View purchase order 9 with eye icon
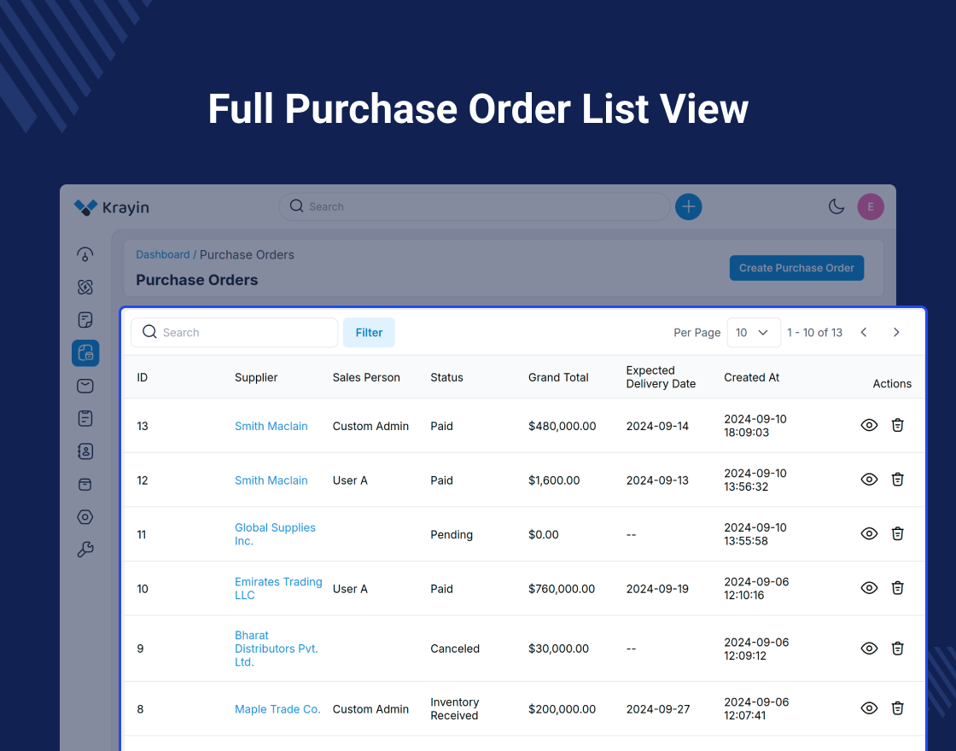This screenshot has height=751, width=956. pyautogui.click(x=869, y=648)
